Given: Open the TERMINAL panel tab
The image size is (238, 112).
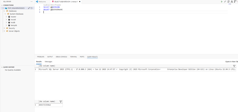Looking at the screenshot, I should point(73,57).
